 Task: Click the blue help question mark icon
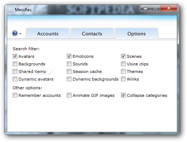coord(15,33)
